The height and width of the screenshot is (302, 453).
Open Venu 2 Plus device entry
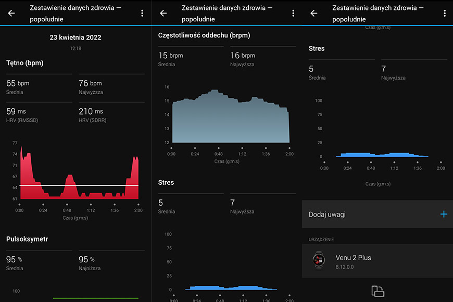coord(378,261)
